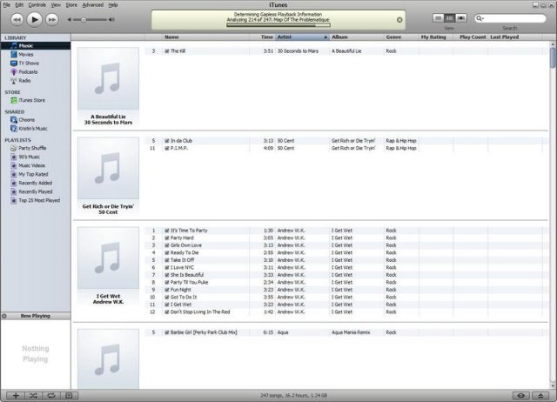
Task: Open the search magnifier dropdown
Action: pos(480,18)
